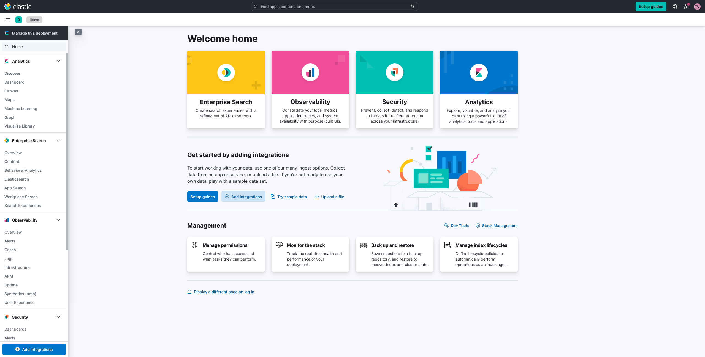Click the sidebar vertical scrollbar
Screen dimensions: 705x357
pos(67,152)
